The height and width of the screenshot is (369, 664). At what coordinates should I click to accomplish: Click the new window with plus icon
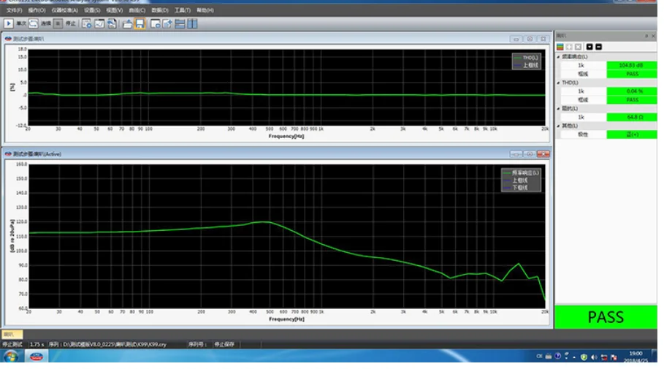156,23
